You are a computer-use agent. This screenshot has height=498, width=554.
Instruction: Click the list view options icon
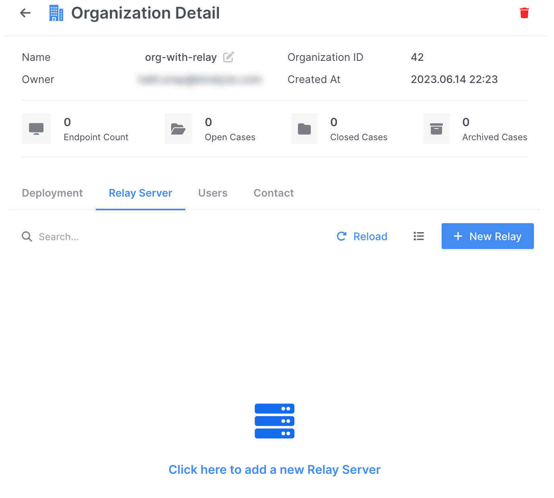(x=419, y=237)
